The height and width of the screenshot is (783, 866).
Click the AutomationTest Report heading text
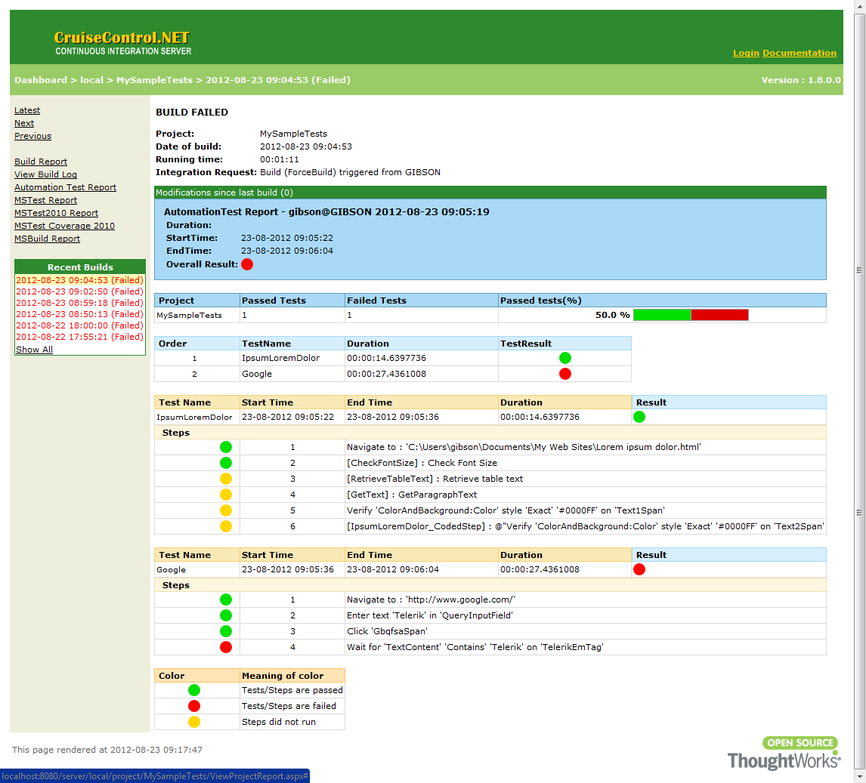pyautogui.click(x=326, y=212)
